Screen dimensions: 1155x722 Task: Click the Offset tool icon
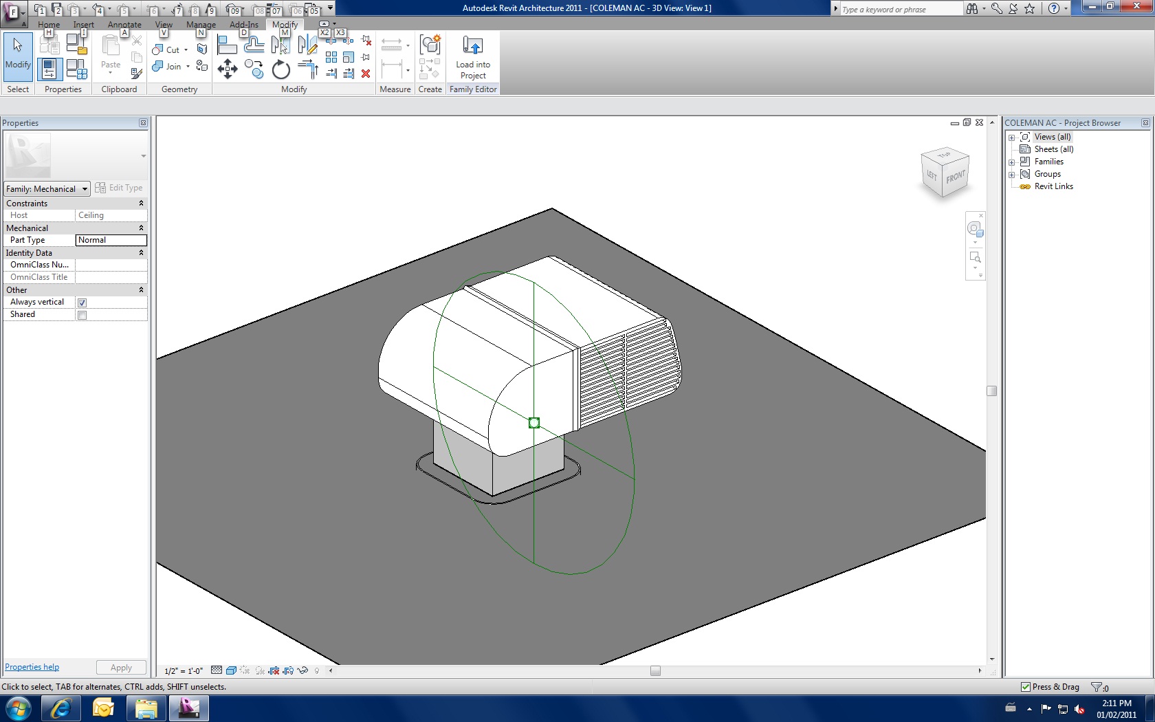point(254,45)
